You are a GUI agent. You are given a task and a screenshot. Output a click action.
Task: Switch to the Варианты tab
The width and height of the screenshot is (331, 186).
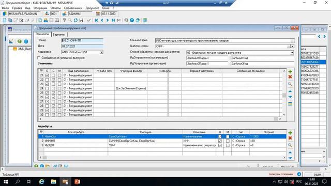(59, 35)
